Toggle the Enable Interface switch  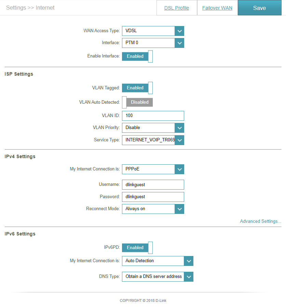pyautogui.click(x=137, y=56)
